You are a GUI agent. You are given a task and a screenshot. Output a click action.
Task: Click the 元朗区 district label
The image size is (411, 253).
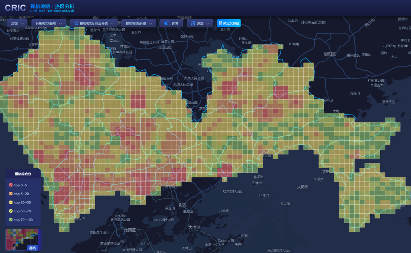[x=130, y=230]
